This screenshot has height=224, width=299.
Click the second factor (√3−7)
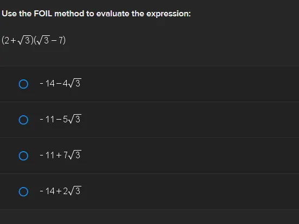(49, 40)
